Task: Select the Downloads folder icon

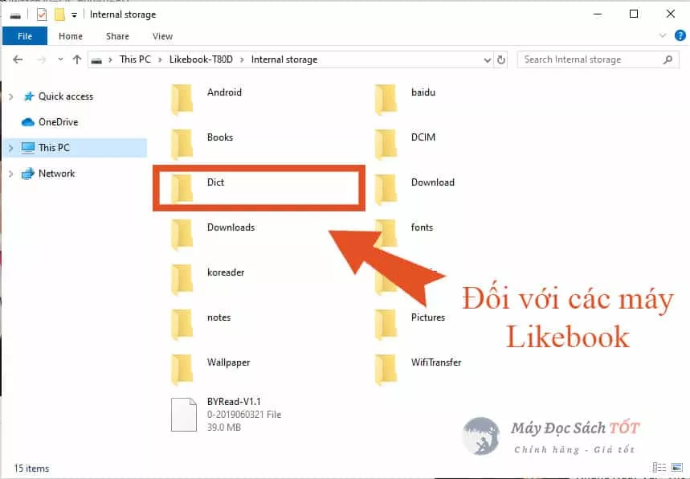Action: point(182,235)
